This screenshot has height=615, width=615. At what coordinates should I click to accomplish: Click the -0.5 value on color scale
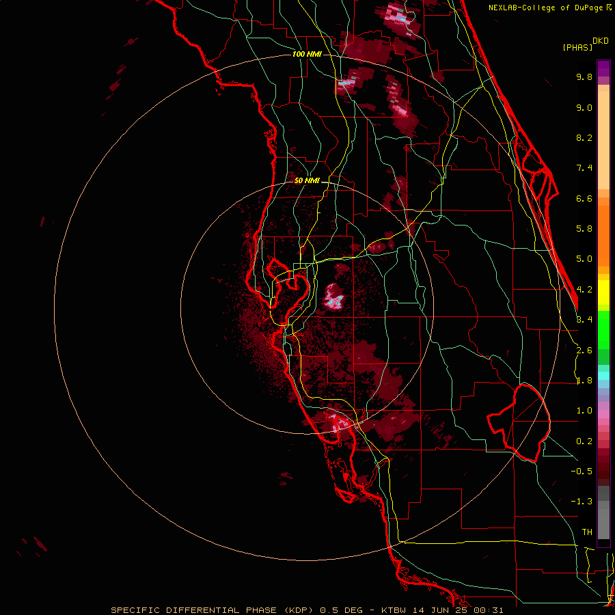[x=582, y=471]
